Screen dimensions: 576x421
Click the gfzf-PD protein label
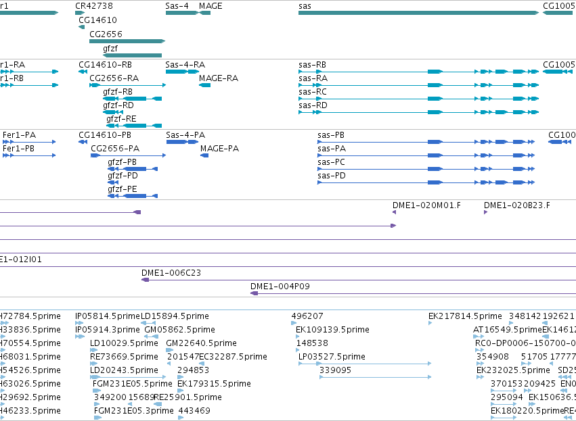click(123, 176)
